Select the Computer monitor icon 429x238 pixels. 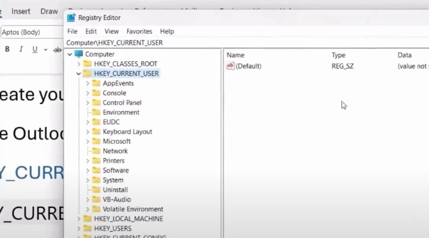(x=79, y=54)
